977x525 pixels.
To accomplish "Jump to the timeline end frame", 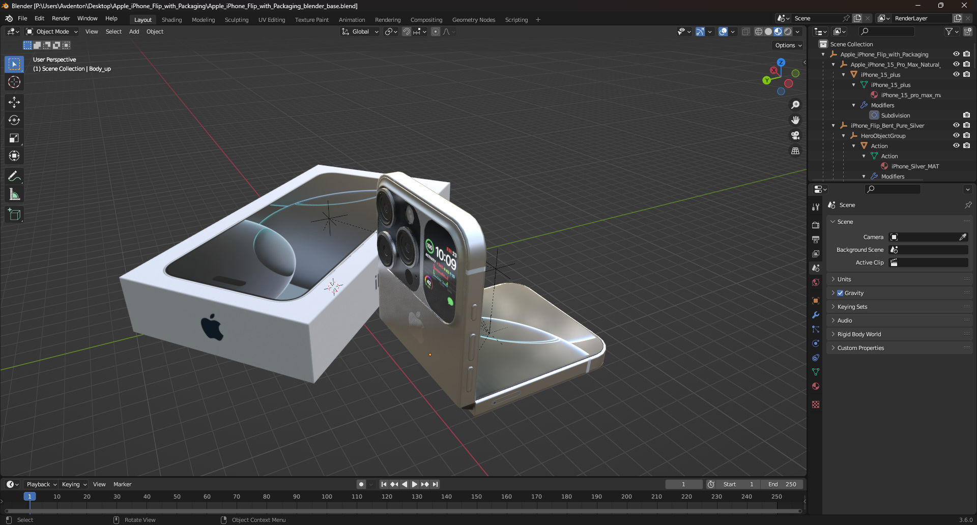I will pyautogui.click(x=435, y=484).
